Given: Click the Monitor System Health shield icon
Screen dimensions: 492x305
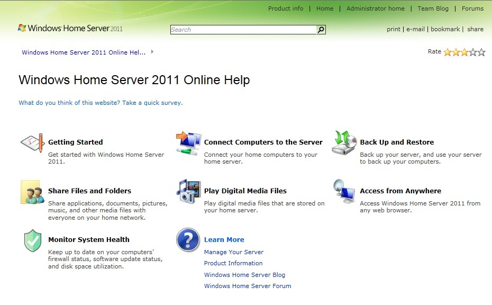Looking at the screenshot, I should coord(32,240).
